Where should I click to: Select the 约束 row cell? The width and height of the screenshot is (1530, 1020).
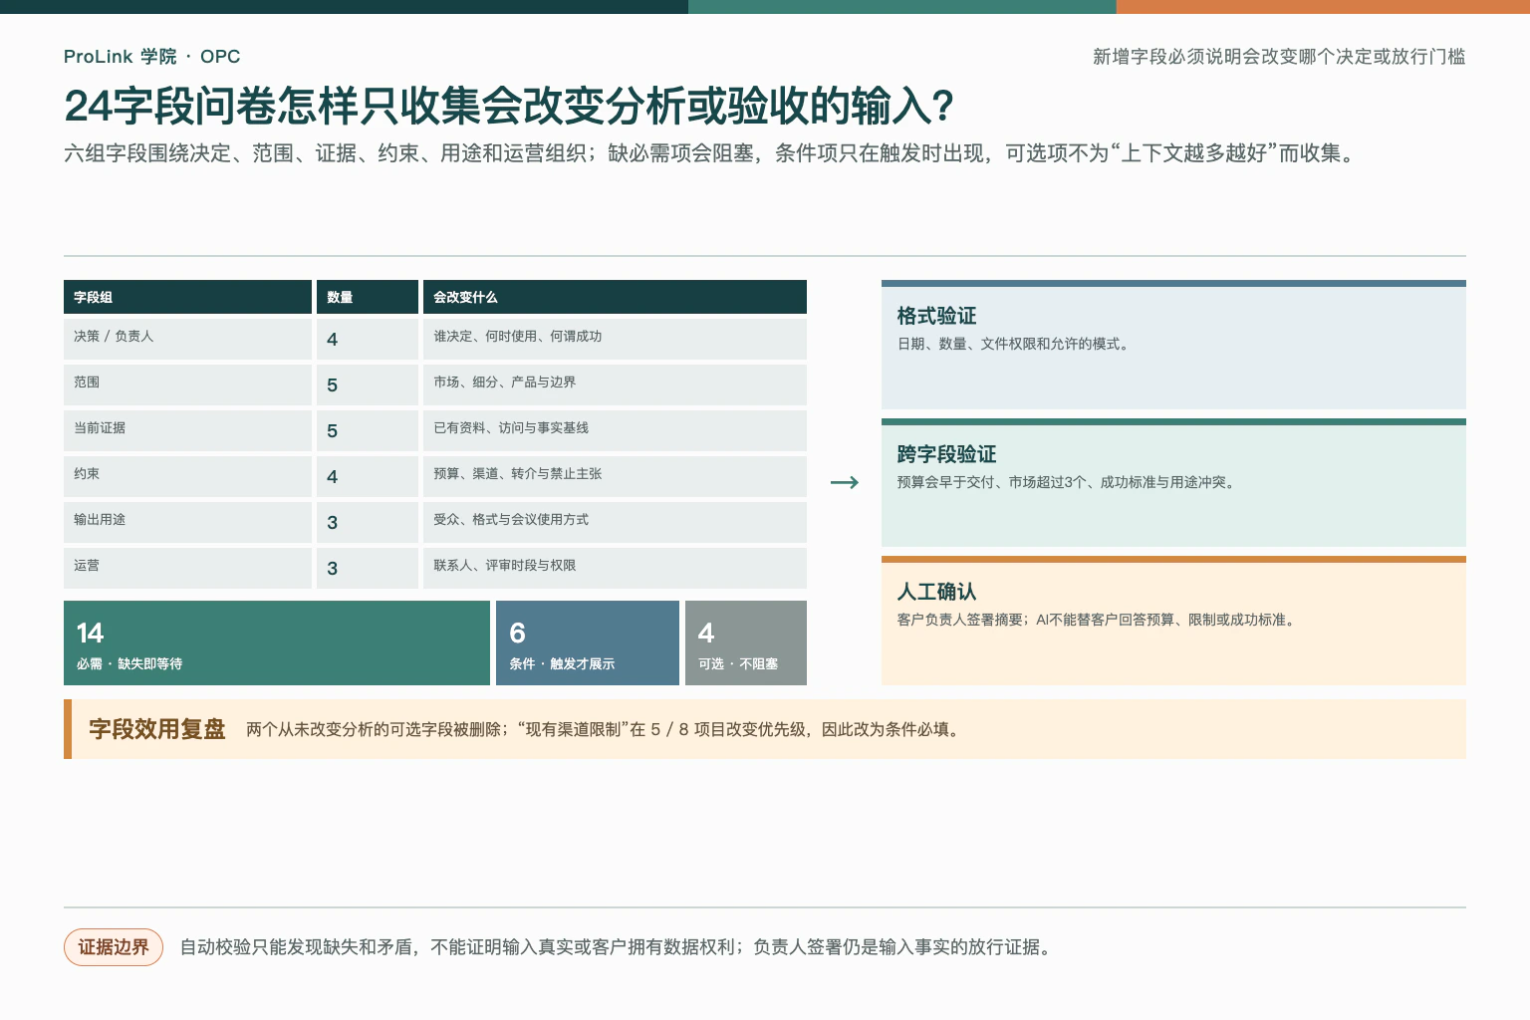187,476
